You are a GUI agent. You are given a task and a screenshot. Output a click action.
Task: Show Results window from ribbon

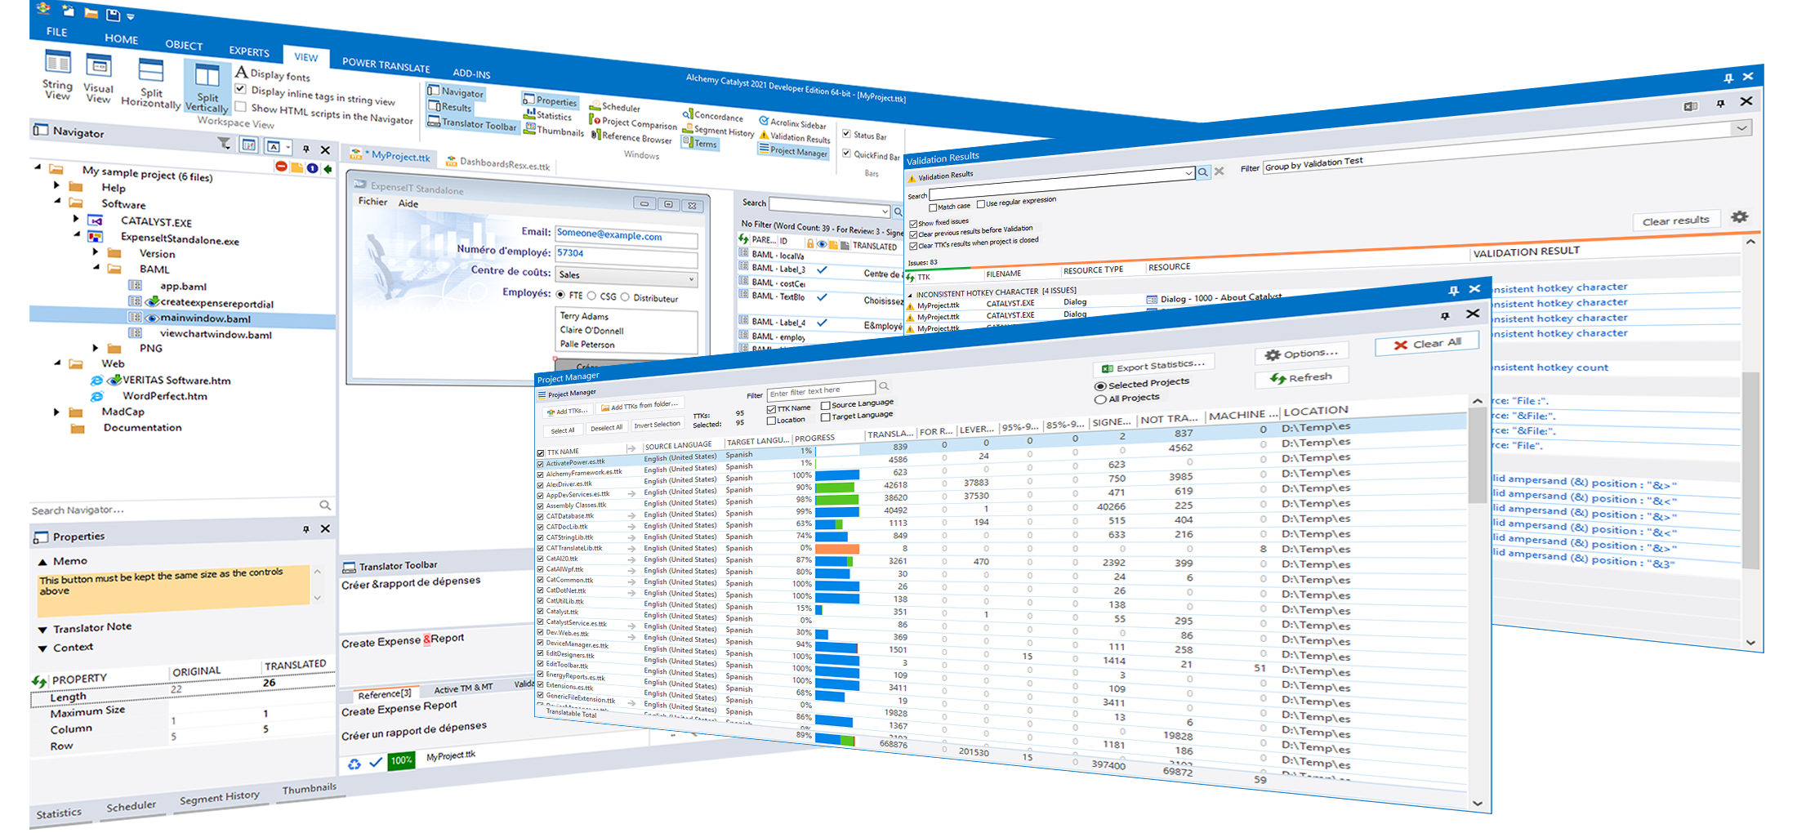coord(450,107)
